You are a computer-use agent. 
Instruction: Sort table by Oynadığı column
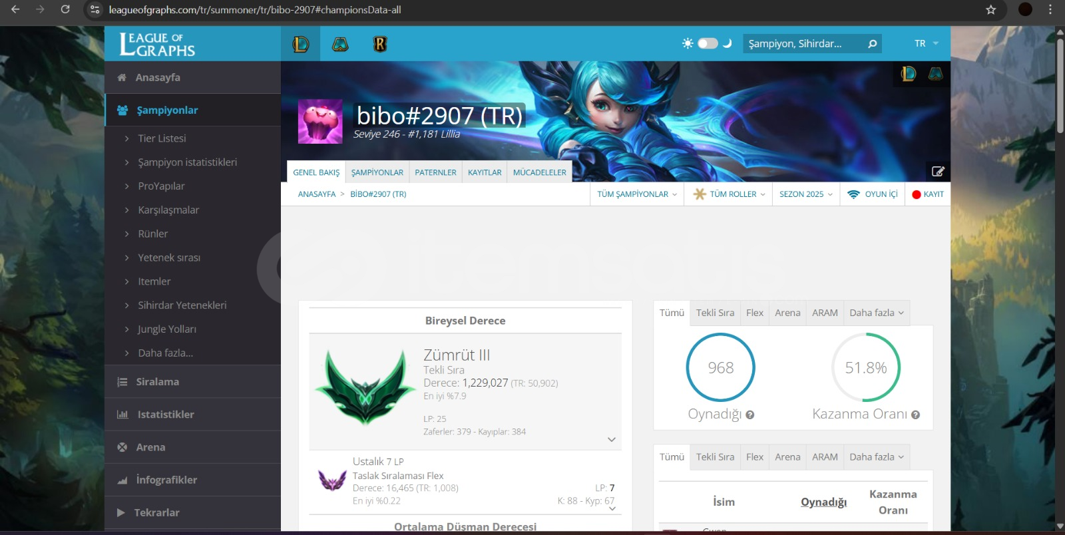823,502
